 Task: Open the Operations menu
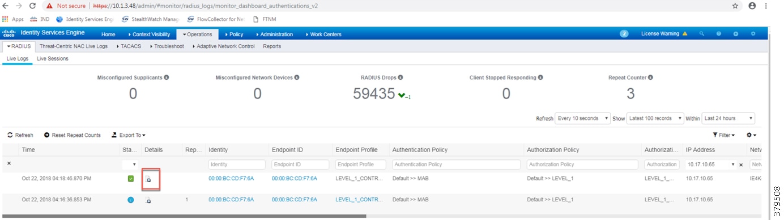click(x=197, y=34)
